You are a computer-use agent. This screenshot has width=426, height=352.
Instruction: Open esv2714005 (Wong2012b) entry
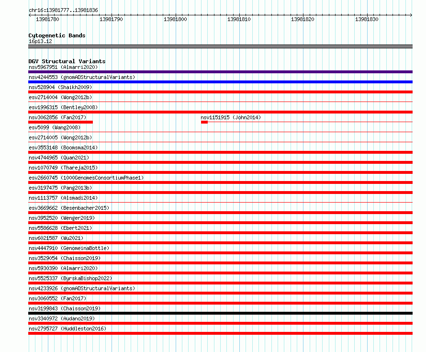pyautogui.click(x=60, y=137)
